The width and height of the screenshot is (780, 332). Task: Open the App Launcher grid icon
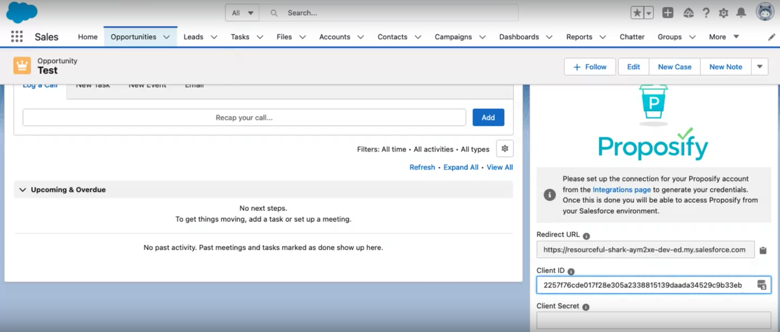(17, 37)
